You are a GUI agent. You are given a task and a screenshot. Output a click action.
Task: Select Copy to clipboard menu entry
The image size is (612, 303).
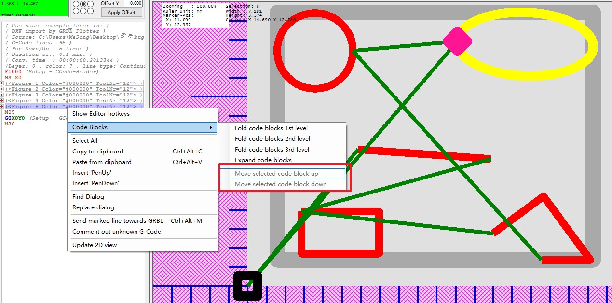coord(98,151)
